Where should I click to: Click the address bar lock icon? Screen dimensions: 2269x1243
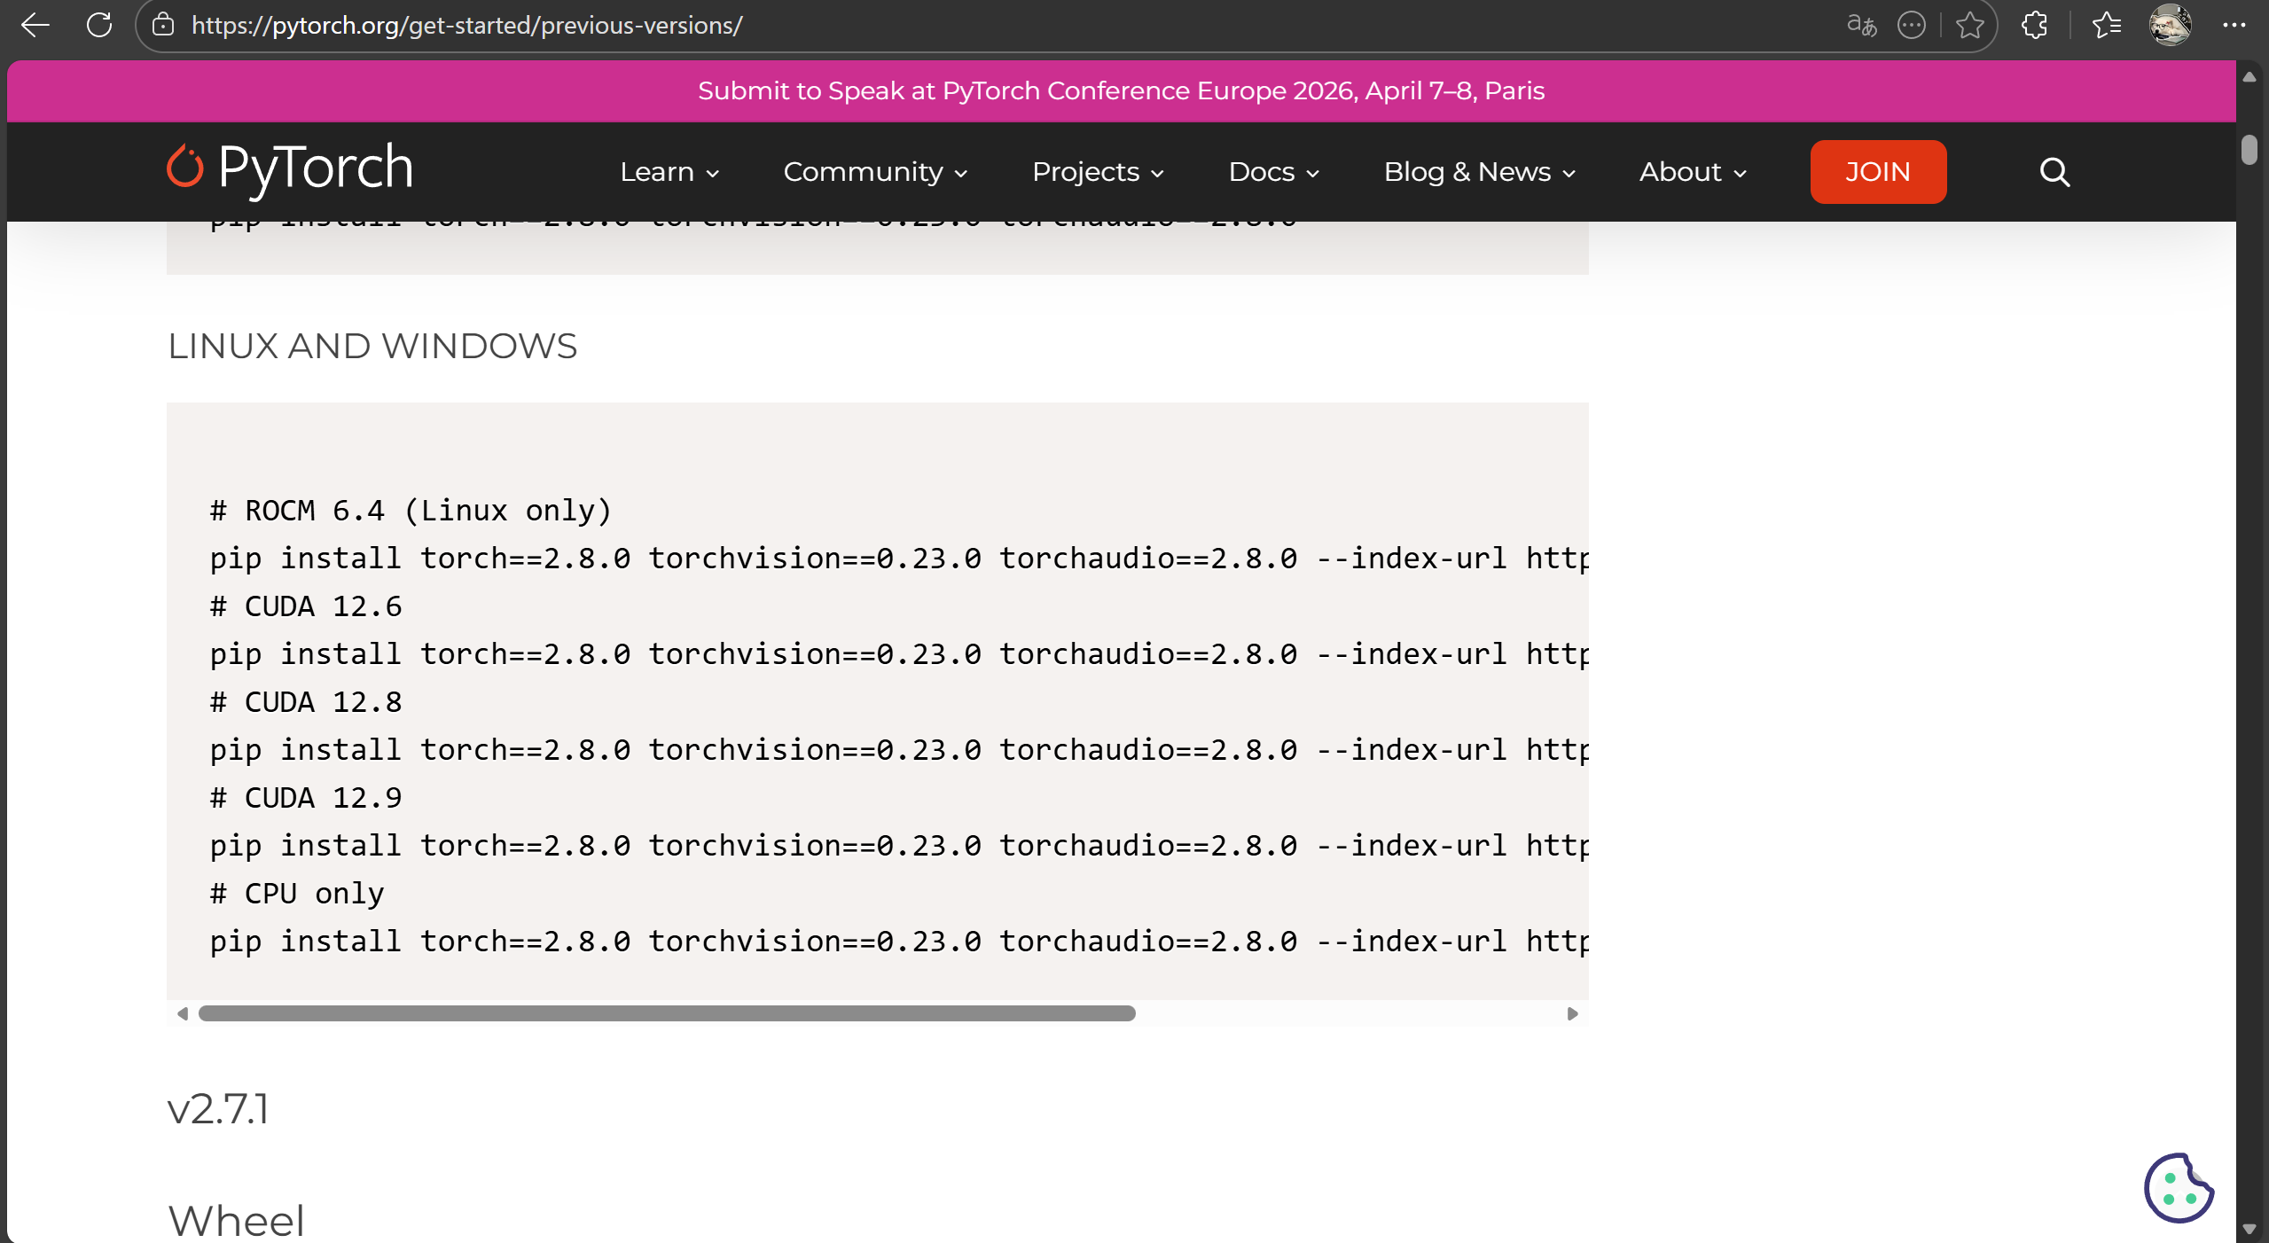pos(163,25)
